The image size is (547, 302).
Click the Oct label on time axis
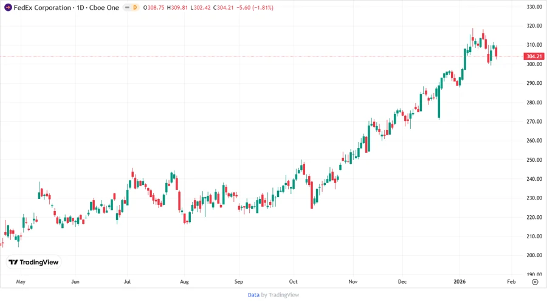(x=293, y=282)
